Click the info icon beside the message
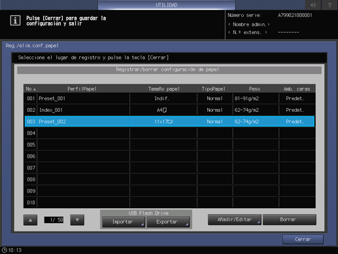 (x=15, y=20)
